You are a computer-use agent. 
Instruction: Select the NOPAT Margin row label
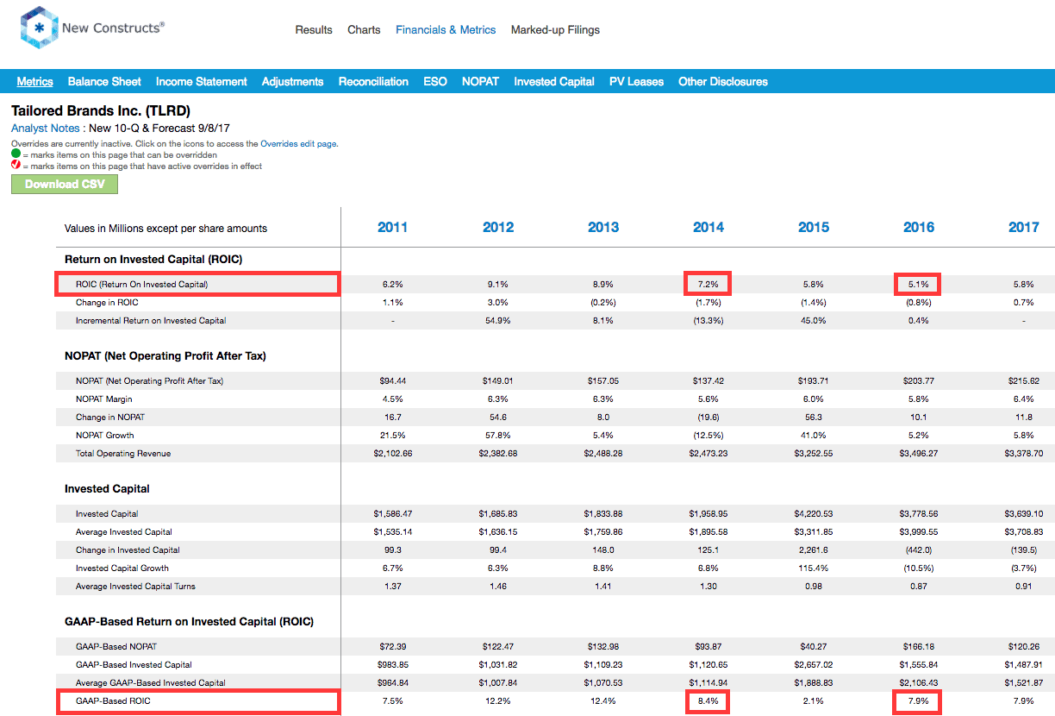click(103, 399)
